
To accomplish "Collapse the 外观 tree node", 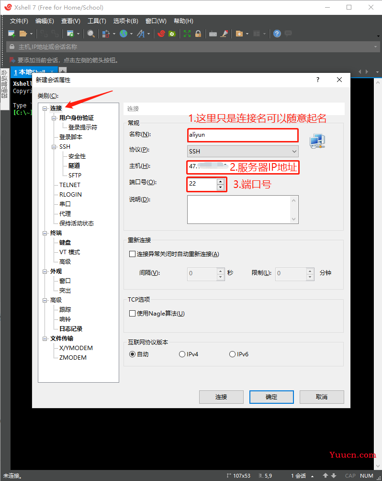I will pyautogui.click(x=45, y=271).
